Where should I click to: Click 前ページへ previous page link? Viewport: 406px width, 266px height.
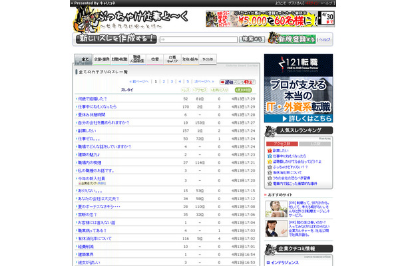tap(139, 82)
